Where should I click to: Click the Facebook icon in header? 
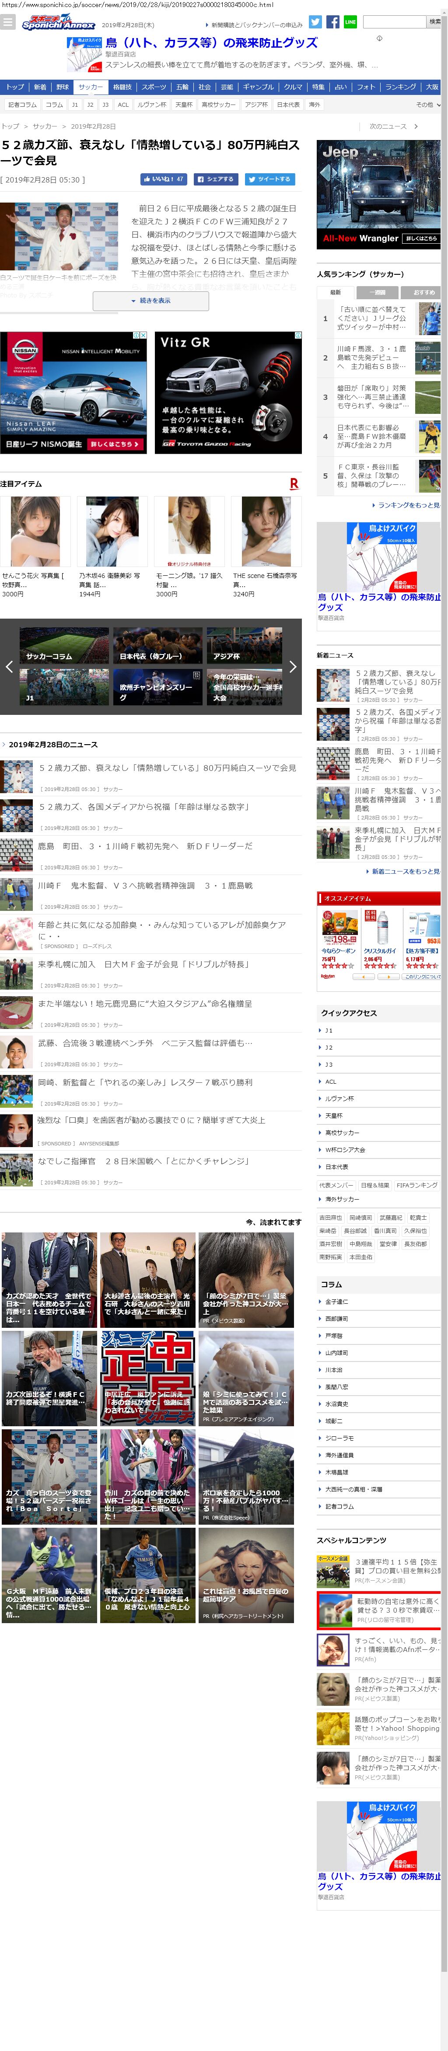(x=332, y=21)
